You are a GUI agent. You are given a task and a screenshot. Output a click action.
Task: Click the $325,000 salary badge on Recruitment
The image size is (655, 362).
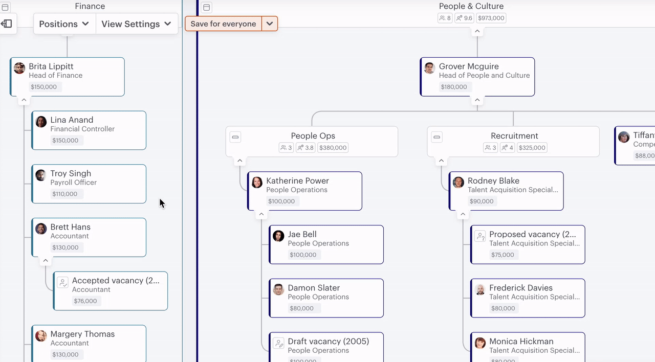[x=532, y=147]
